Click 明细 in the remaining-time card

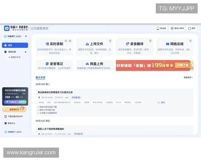(x=24, y=94)
